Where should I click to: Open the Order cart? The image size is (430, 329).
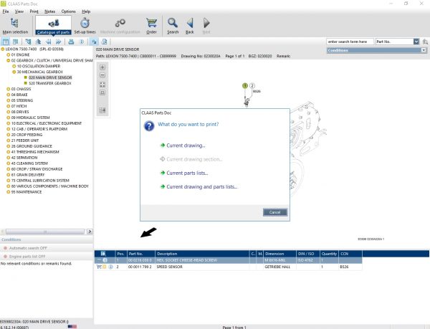tap(151, 26)
